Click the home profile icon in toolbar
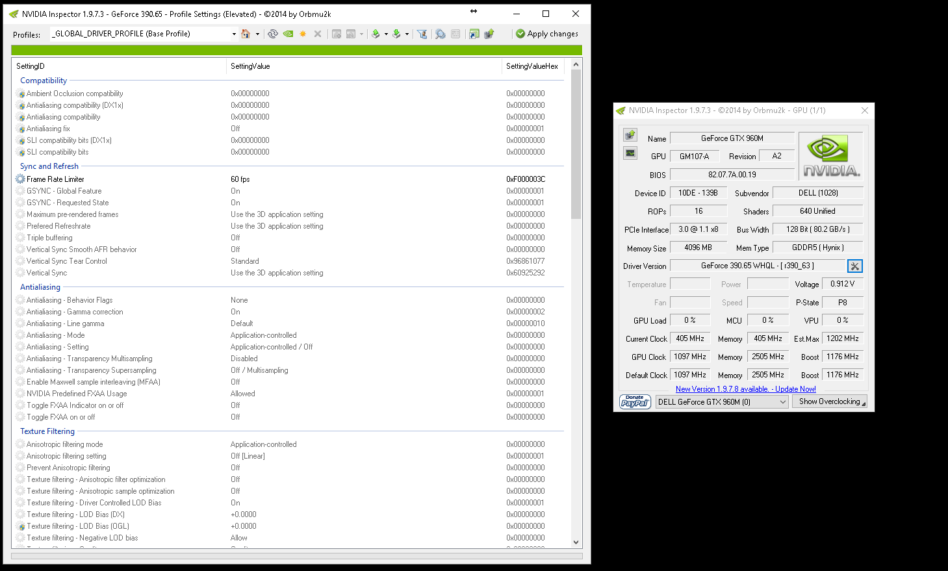 [246, 34]
